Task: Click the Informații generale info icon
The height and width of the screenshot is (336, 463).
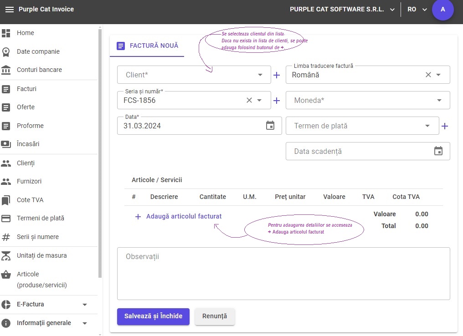Action: 6,323
